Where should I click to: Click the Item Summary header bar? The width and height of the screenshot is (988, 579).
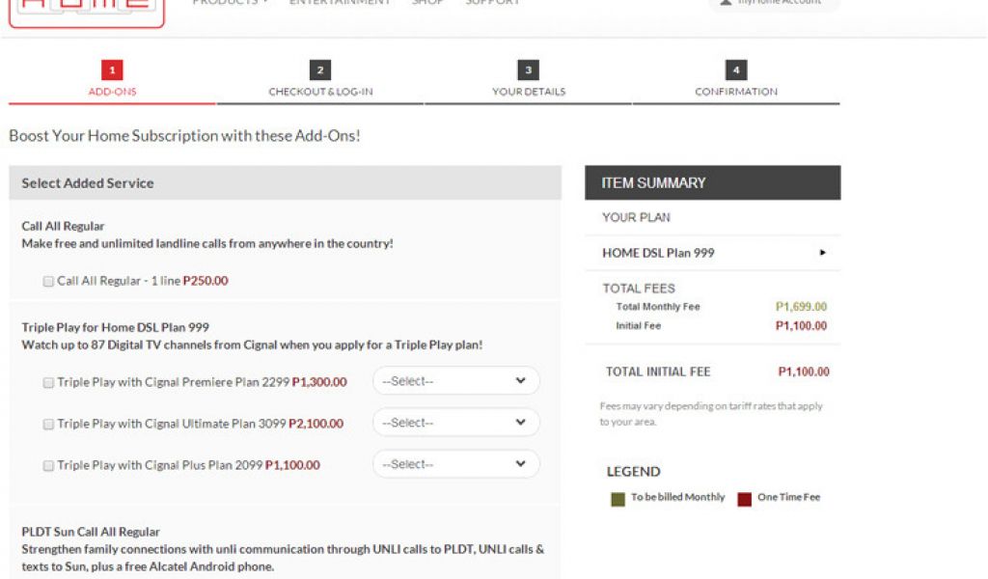click(712, 182)
